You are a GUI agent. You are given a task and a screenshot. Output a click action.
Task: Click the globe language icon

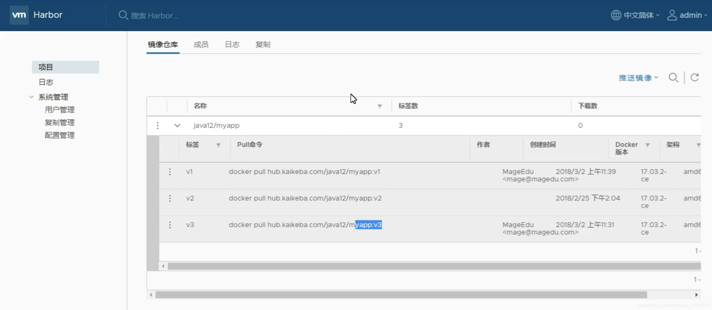point(616,15)
